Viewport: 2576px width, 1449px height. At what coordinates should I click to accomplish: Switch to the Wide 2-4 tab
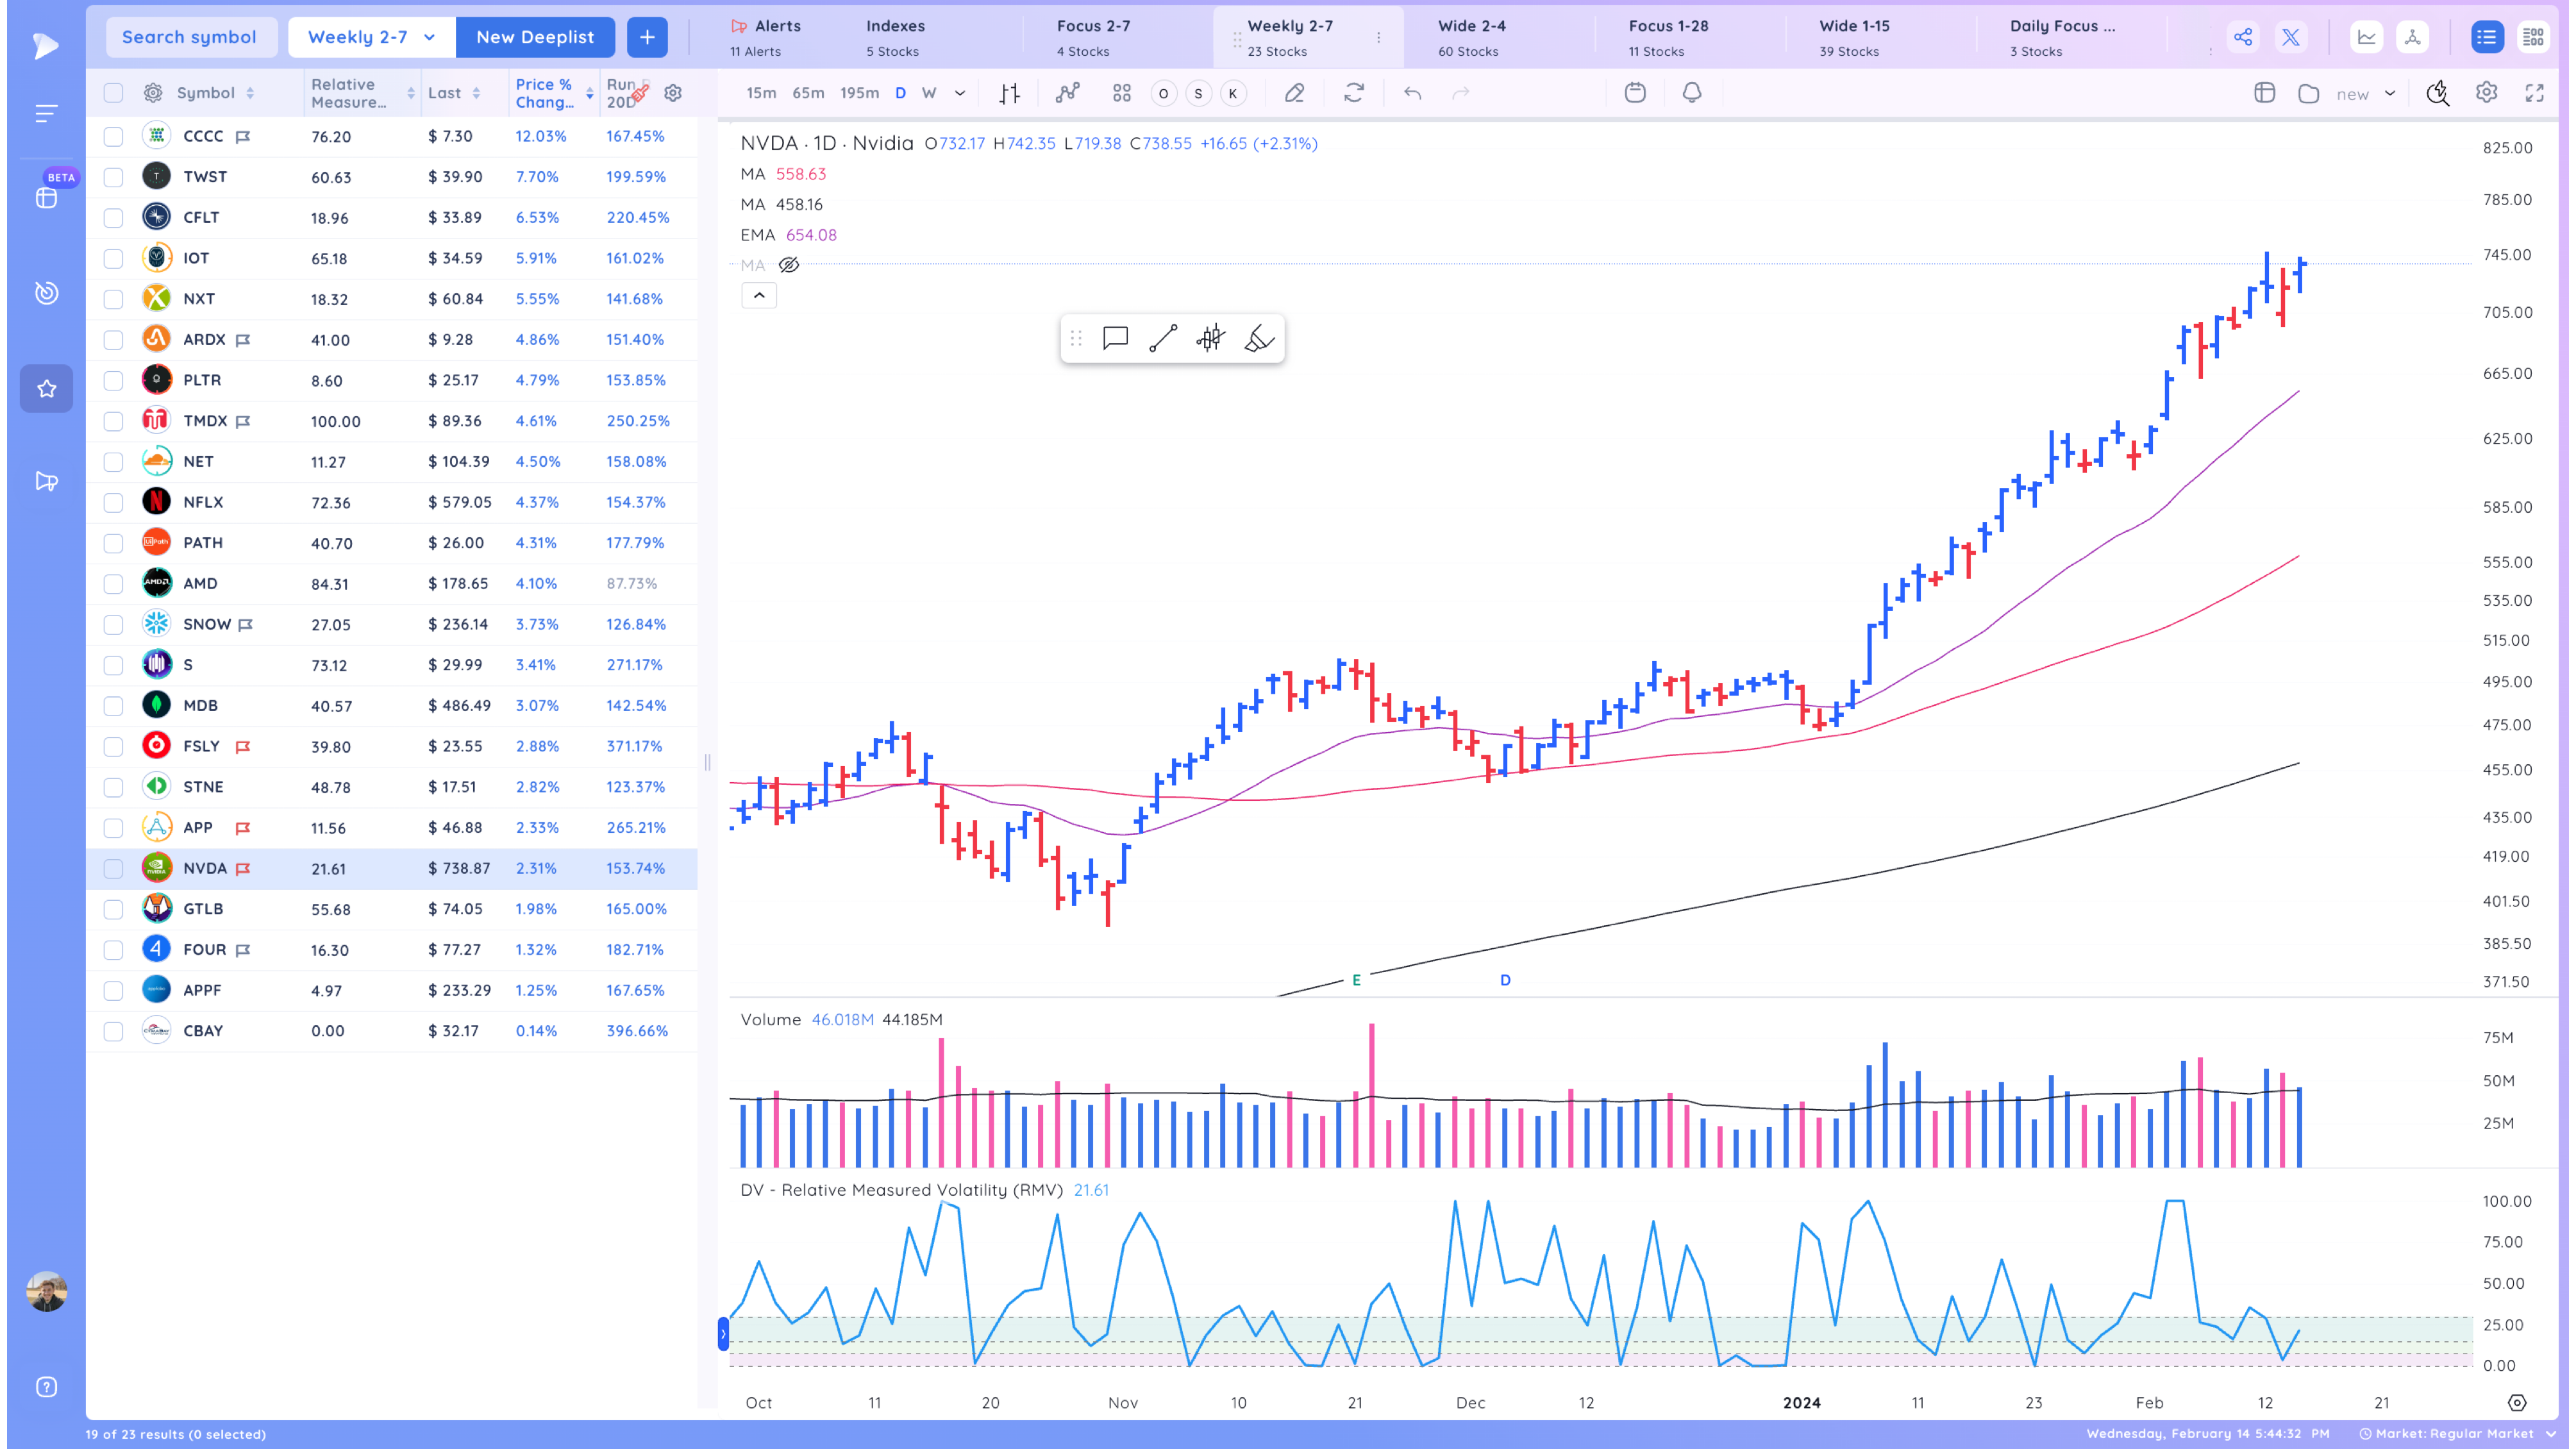(x=1471, y=37)
